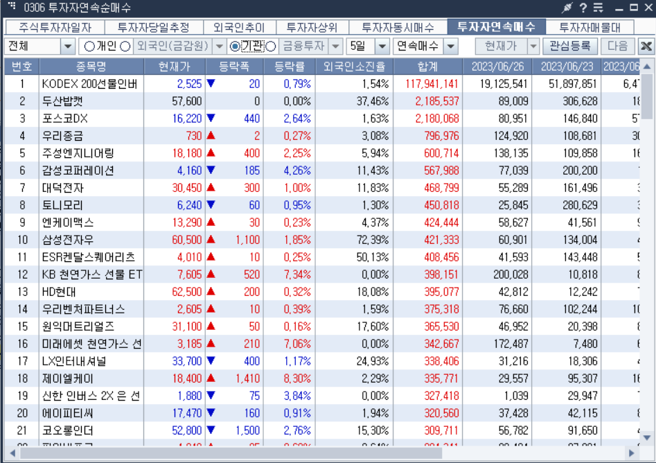Expand the 금융투자 dropdown arrow

335,46
